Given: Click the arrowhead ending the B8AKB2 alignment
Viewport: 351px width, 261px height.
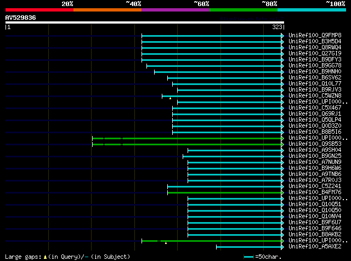Looking at the screenshot, I should (x=283, y=235).
